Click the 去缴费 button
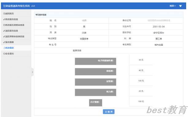Screen dimensions: 188x117 coord(109,112)
